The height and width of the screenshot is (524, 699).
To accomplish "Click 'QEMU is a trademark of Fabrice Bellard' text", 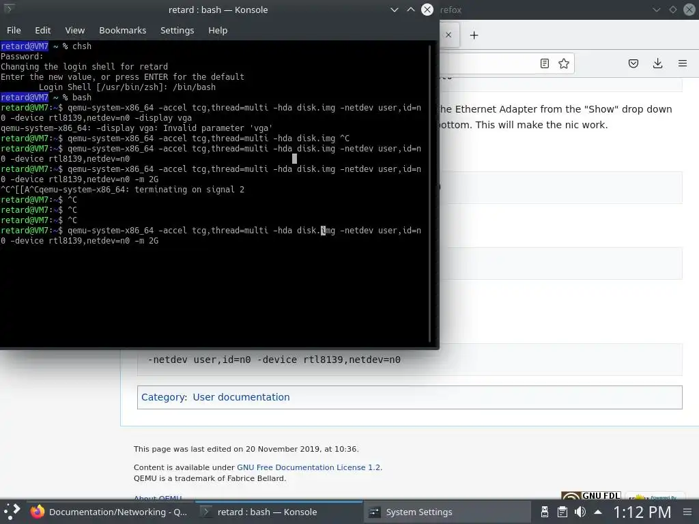I will pyautogui.click(x=210, y=478).
